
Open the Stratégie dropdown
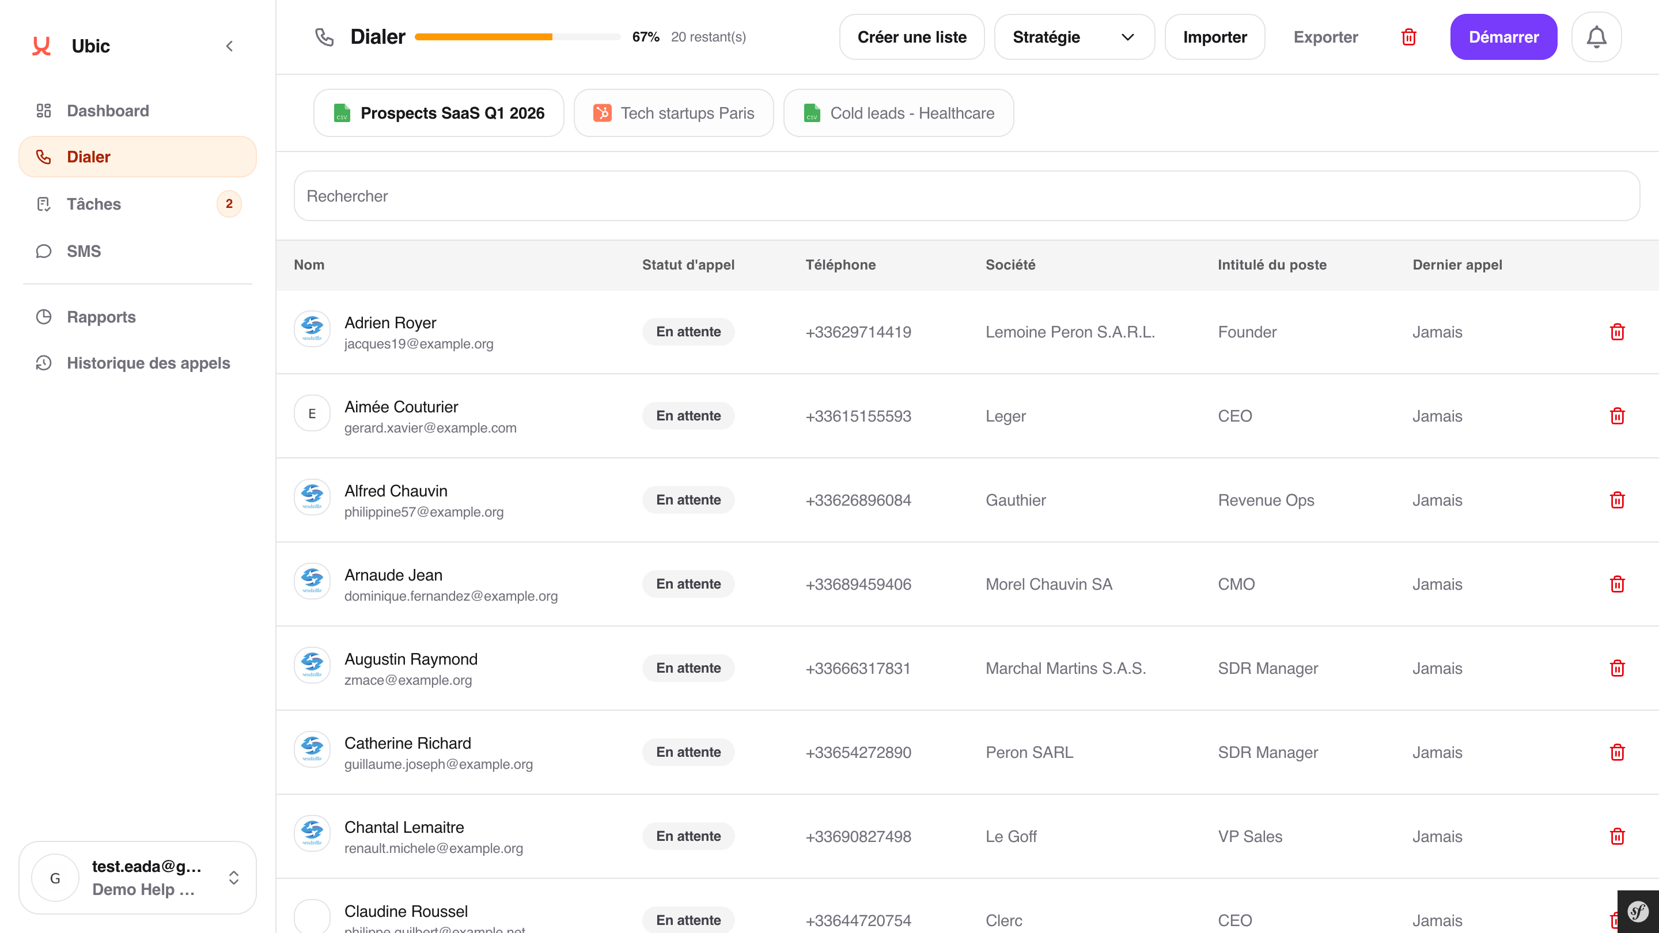click(1074, 37)
